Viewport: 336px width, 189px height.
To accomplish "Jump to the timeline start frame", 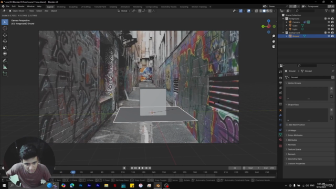I will click(x=132, y=168).
